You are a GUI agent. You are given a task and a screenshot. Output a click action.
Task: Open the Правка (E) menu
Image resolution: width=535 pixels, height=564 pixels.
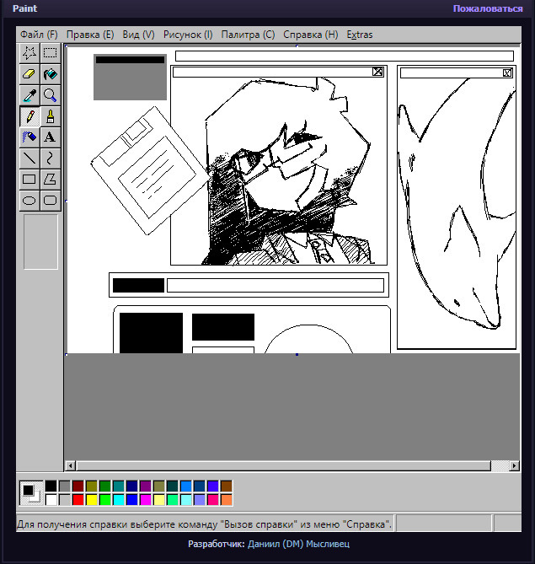pyautogui.click(x=90, y=35)
